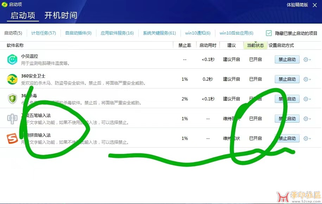This screenshot has width=322, height=204.
Task: Open settings gear for 小贝温控
Action: pos(307,60)
